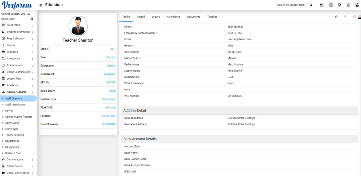
Task: Open the US flag language selector
Action: [x=321, y=5]
